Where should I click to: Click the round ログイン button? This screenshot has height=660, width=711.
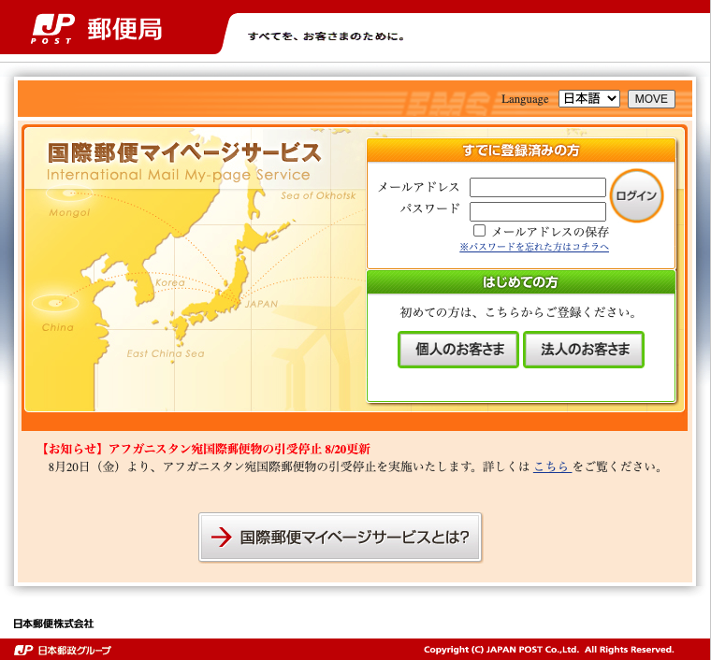click(x=636, y=195)
